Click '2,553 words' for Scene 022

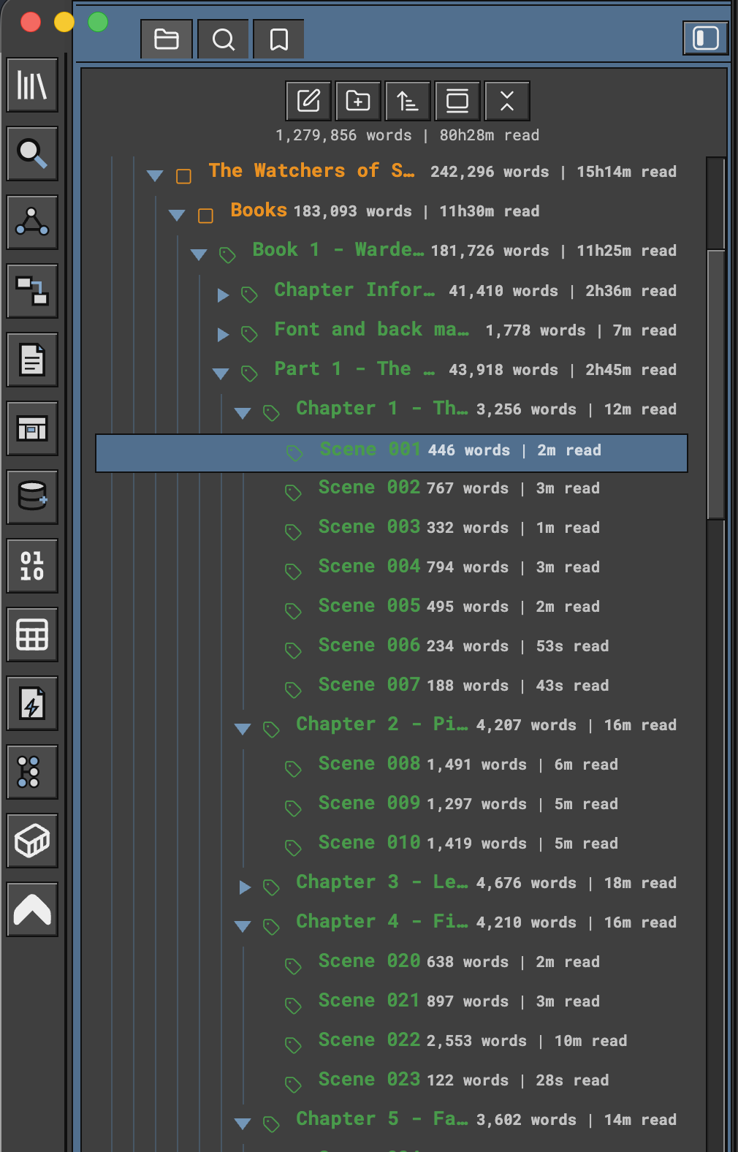tap(476, 1041)
